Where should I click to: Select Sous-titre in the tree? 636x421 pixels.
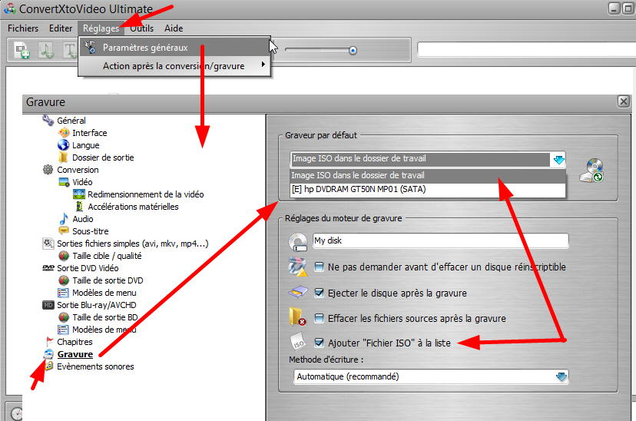(91, 231)
